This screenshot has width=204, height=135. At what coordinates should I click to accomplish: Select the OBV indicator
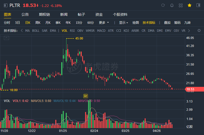[x=80, y=31]
